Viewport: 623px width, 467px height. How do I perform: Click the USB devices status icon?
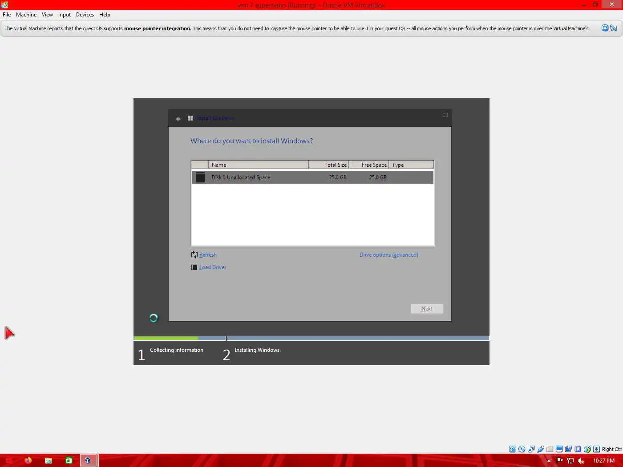tap(541, 449)
